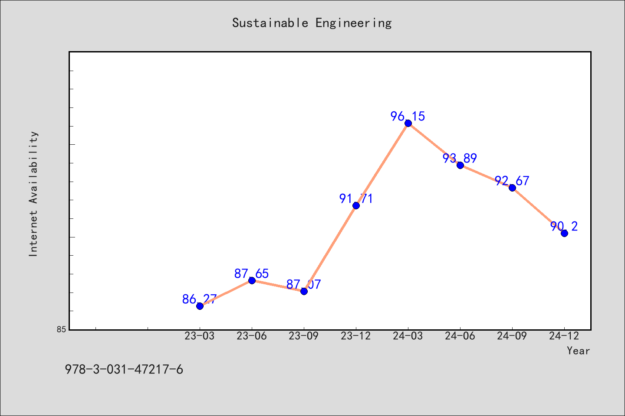
Task: Click the 93.89 value label
Action: tap(460, 158)
